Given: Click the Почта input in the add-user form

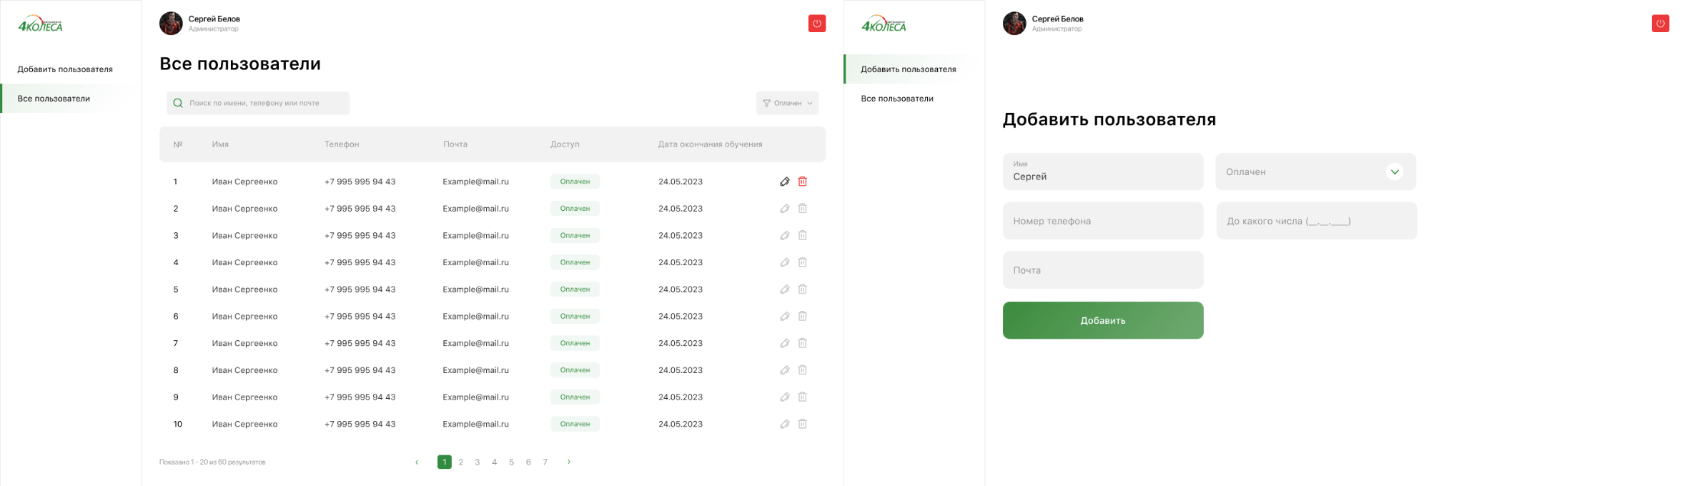Looking at the screenshot, I should point(1102,270).
